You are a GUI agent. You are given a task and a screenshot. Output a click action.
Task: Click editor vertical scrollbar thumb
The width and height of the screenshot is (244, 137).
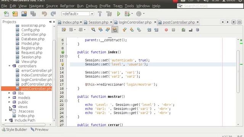pos(238,72)
